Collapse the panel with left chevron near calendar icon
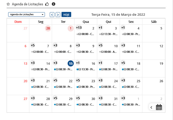173x120 pixels. (151, 107)
